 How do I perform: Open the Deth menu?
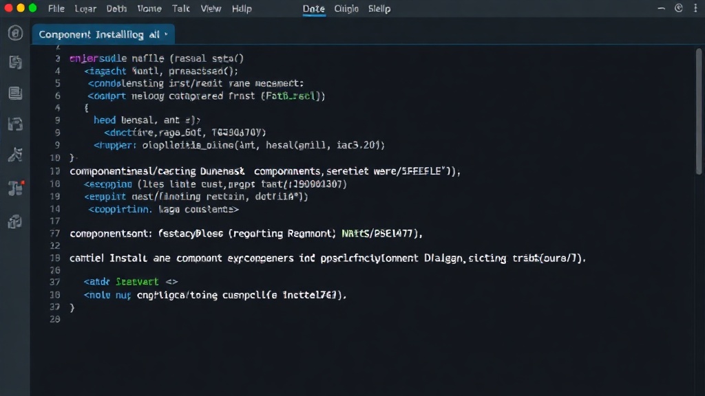coord(116,8)
